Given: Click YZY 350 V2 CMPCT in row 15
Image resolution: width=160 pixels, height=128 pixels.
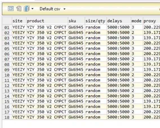Looking at the screenshot, I should (47, 101).
